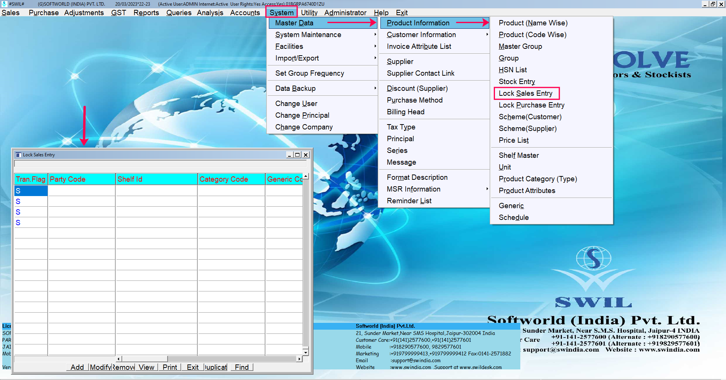Click grid vertical scrollbar down arrow
The image size is (726, 380).
306,352
